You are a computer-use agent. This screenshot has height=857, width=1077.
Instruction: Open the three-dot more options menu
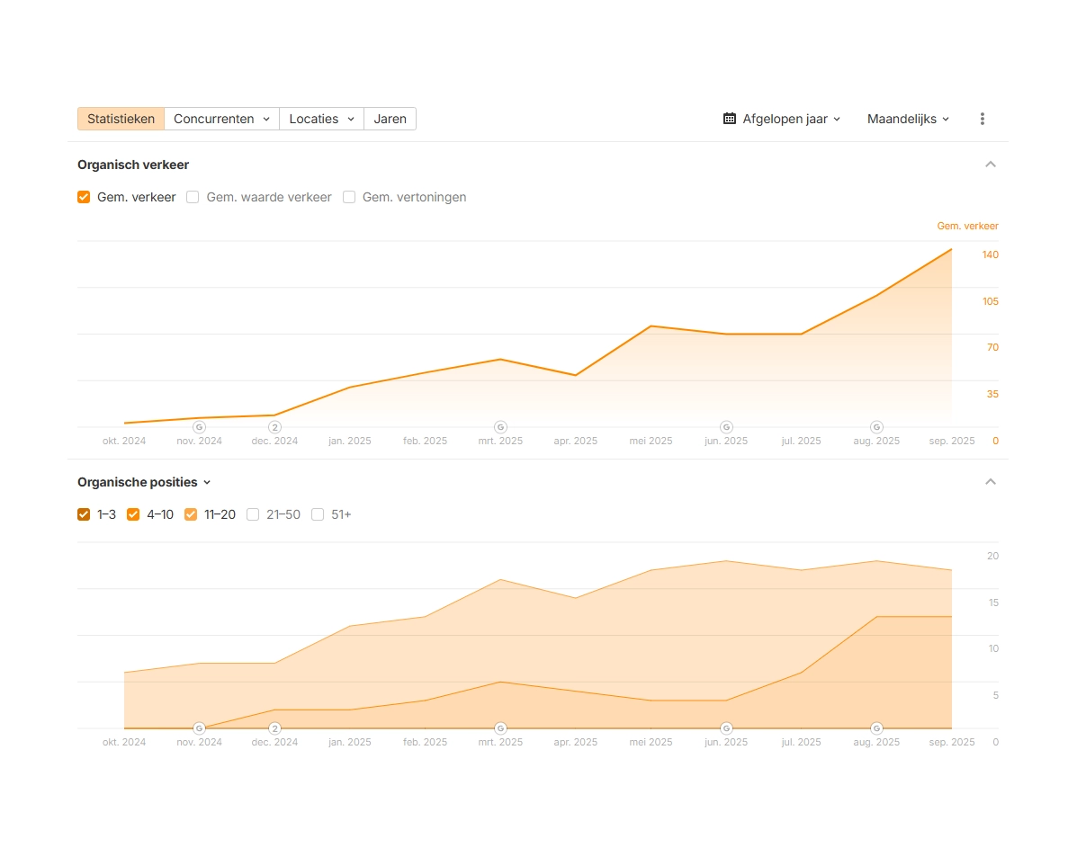click(982, 119)
